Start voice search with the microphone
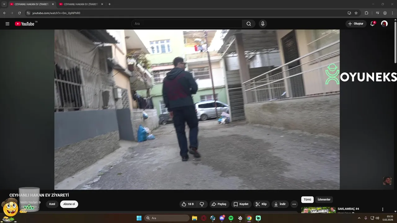Image resolution: width=397 pixels, height=223 pixels. [x=263, y=24]
